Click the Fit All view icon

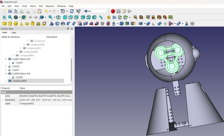pos(4,18)
